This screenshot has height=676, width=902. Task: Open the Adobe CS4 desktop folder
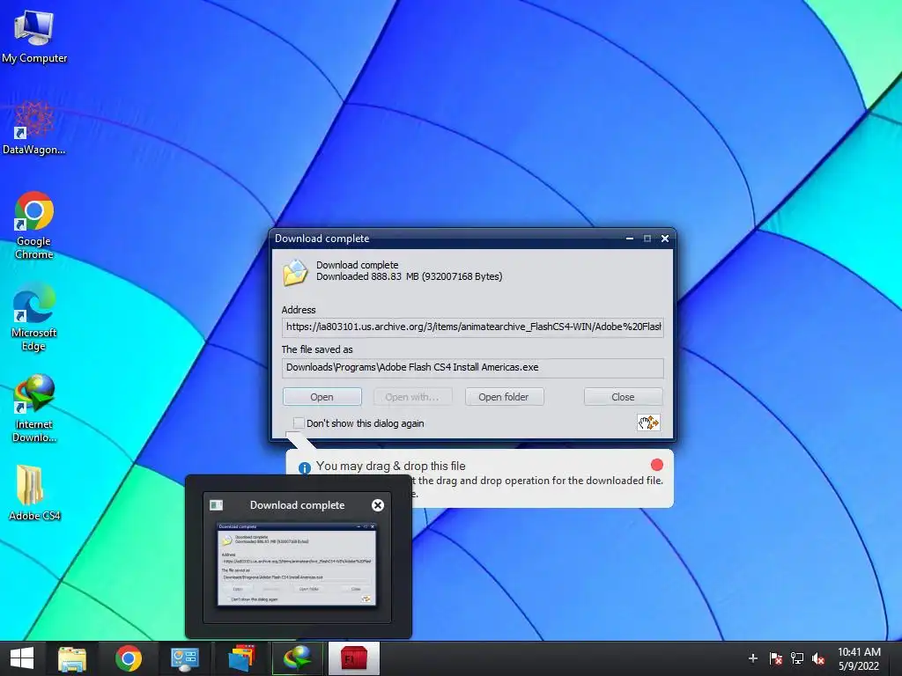click(x=34, y=492)
